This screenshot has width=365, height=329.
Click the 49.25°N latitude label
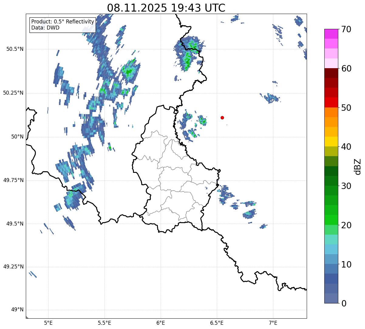[x=13, y=267]
